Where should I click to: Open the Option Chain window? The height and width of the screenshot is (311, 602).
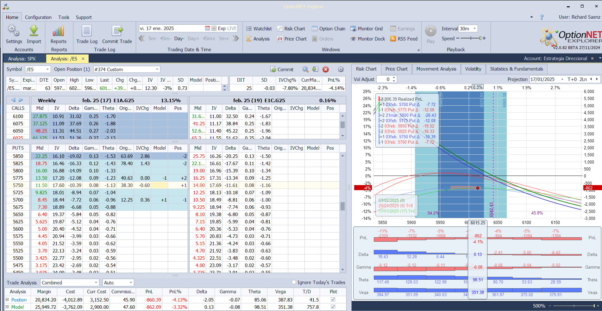pos(329,29)
